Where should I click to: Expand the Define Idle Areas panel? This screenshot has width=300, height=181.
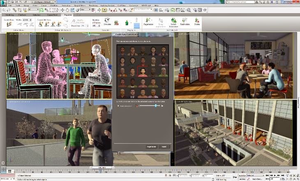click(63, 30)
